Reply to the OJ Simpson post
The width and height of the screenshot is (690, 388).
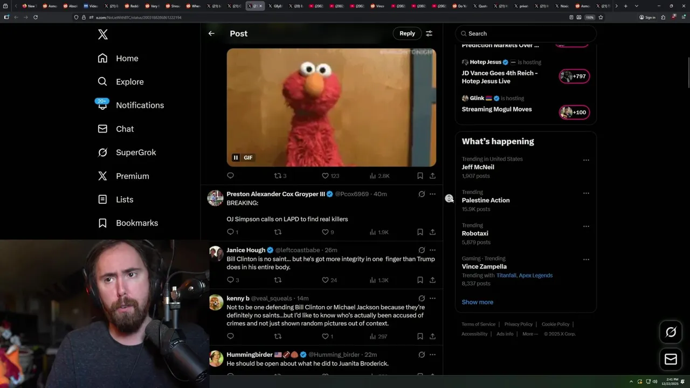point(232,232)
